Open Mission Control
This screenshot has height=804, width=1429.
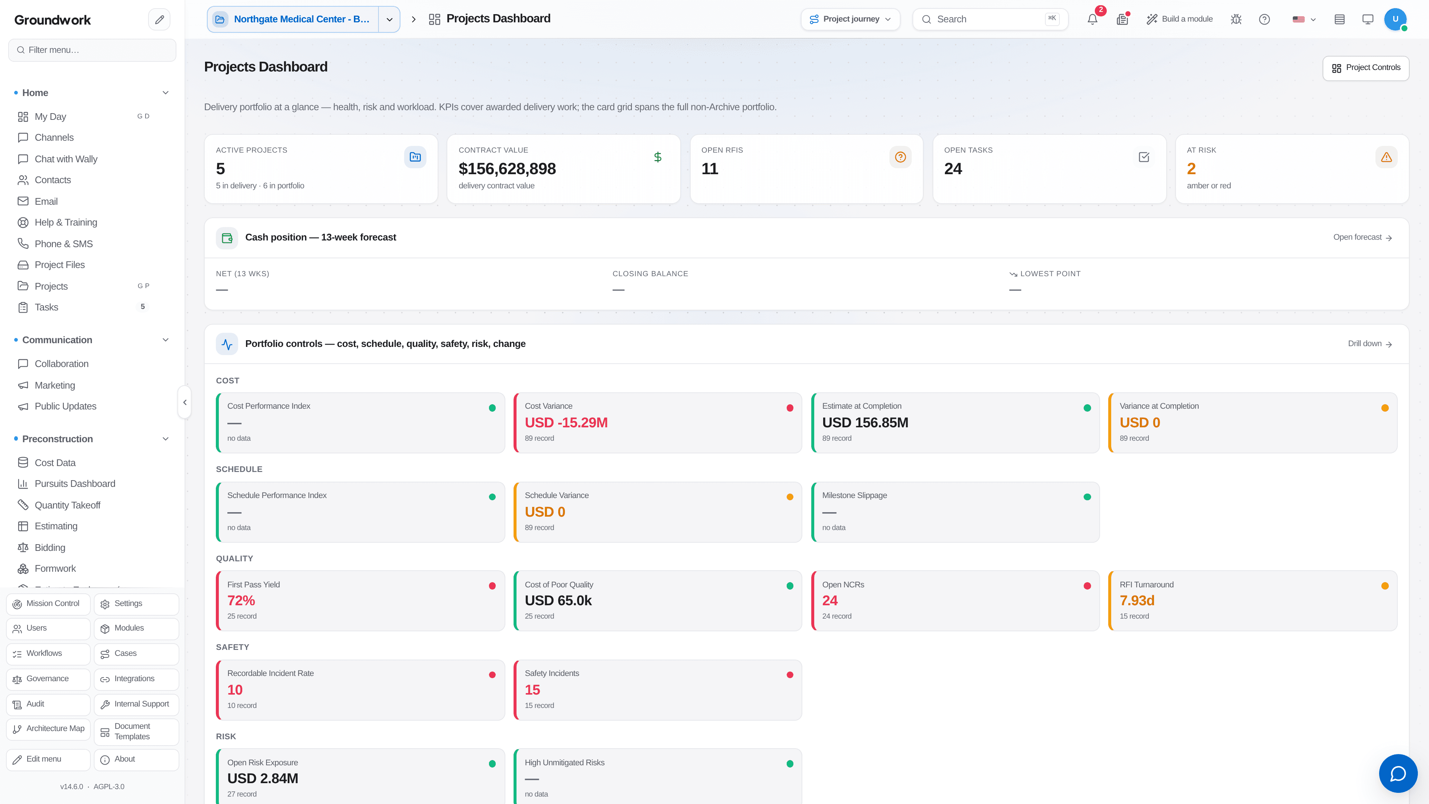click(48, 604)
